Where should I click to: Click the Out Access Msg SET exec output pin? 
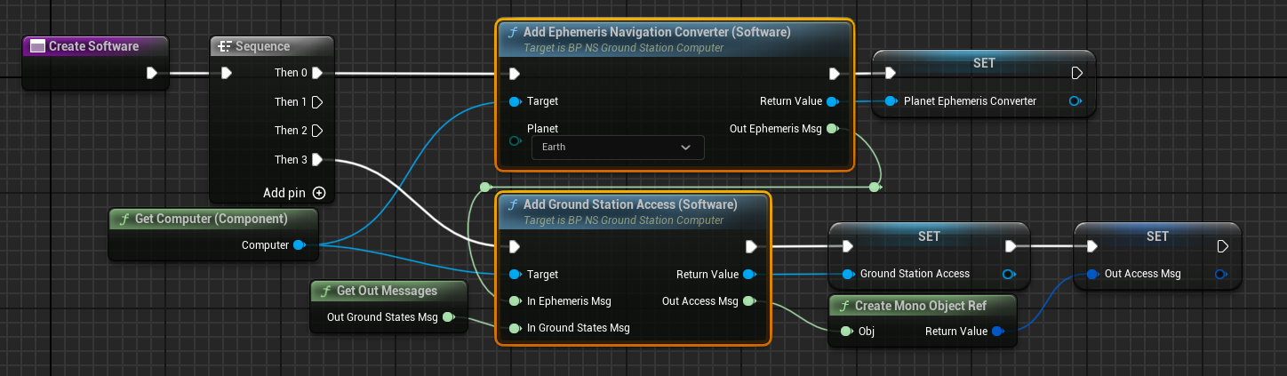click(x=1223, y=246)
